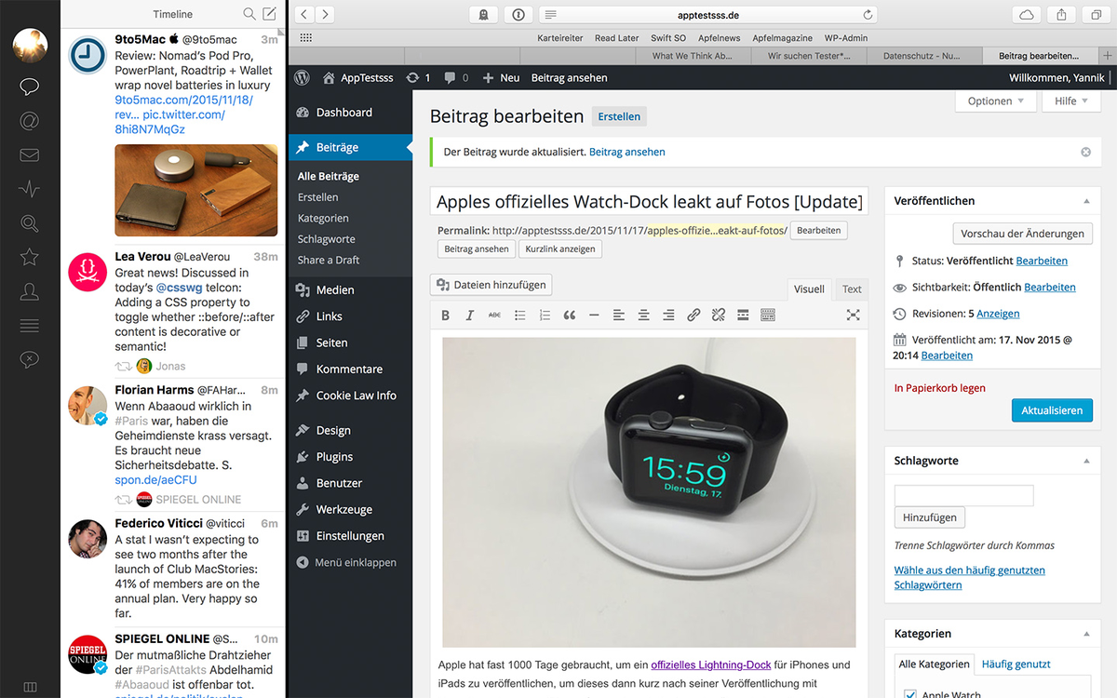
Task: Click Kurzlink anzeigen button
Action: (560, 249)
